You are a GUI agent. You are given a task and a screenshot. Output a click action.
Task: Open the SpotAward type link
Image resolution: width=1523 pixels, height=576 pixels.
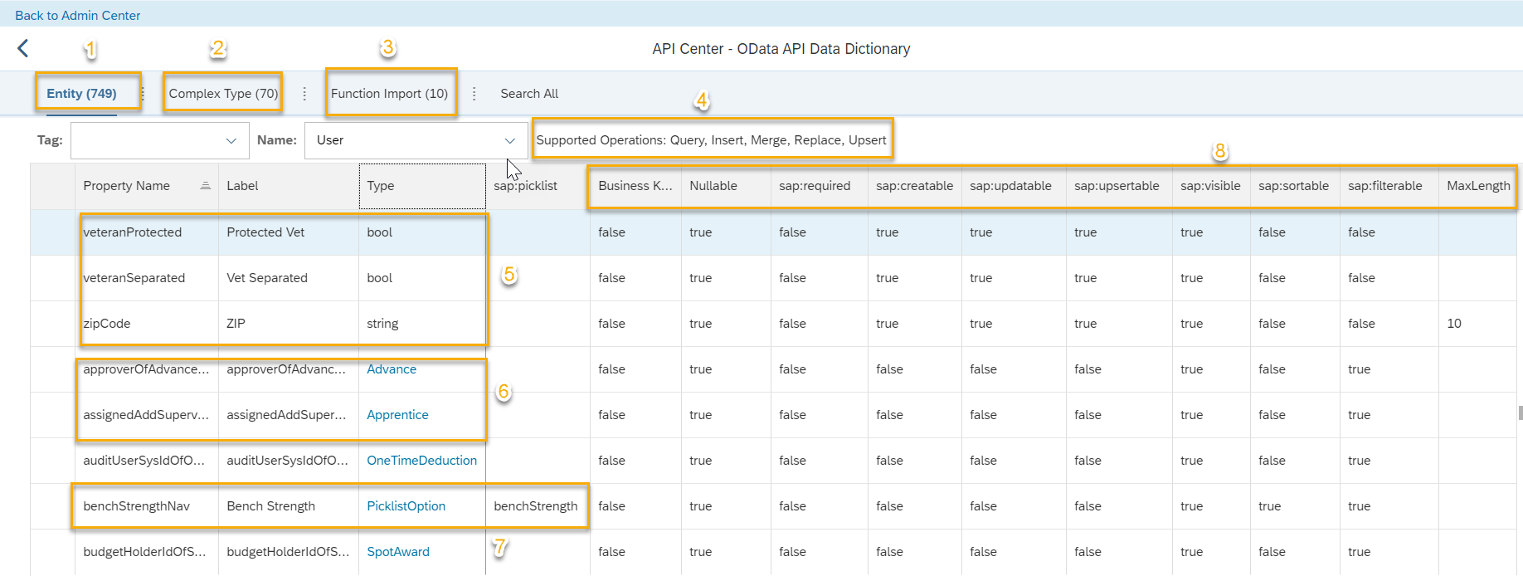coord(398,552)
